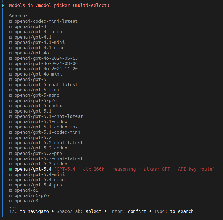The image size is (223, 220).
Task: Tick the checkbox beside openai/gpt-5
Action: point(11,79)
